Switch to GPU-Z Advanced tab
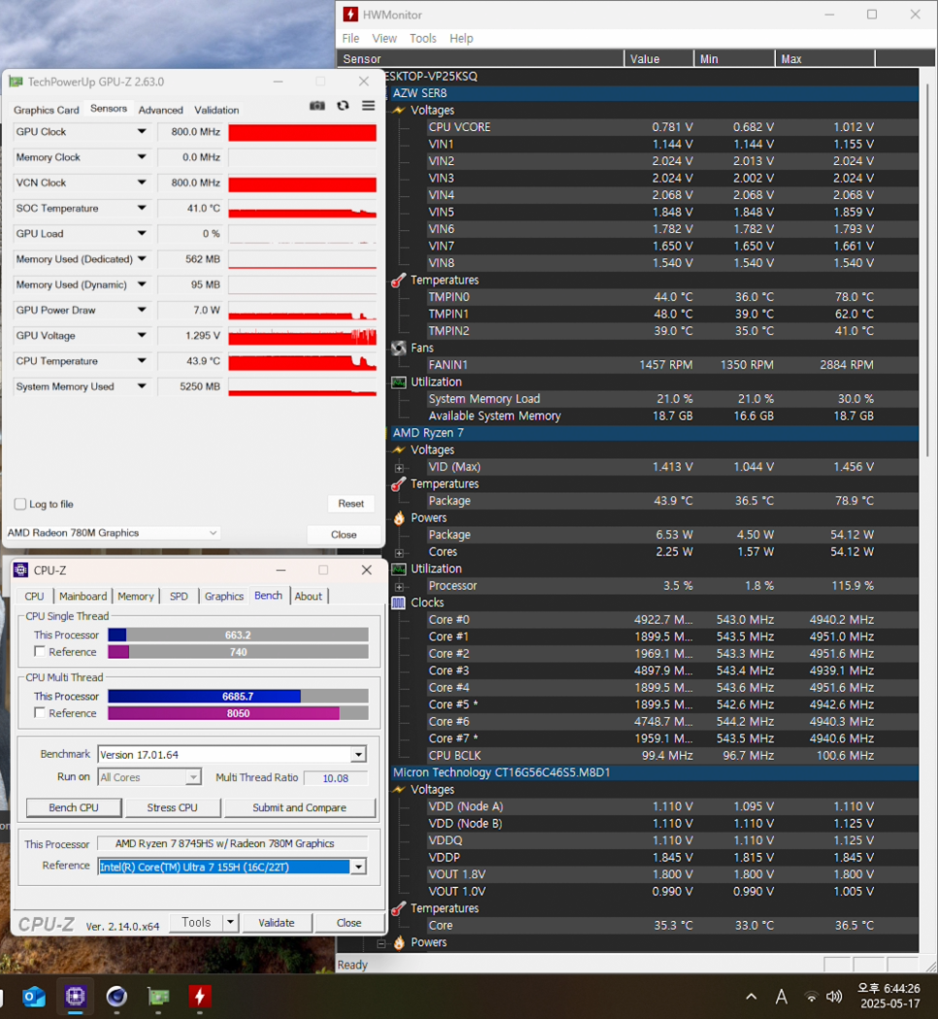This screenshot has height=1019, width=938. click(160, 110)
